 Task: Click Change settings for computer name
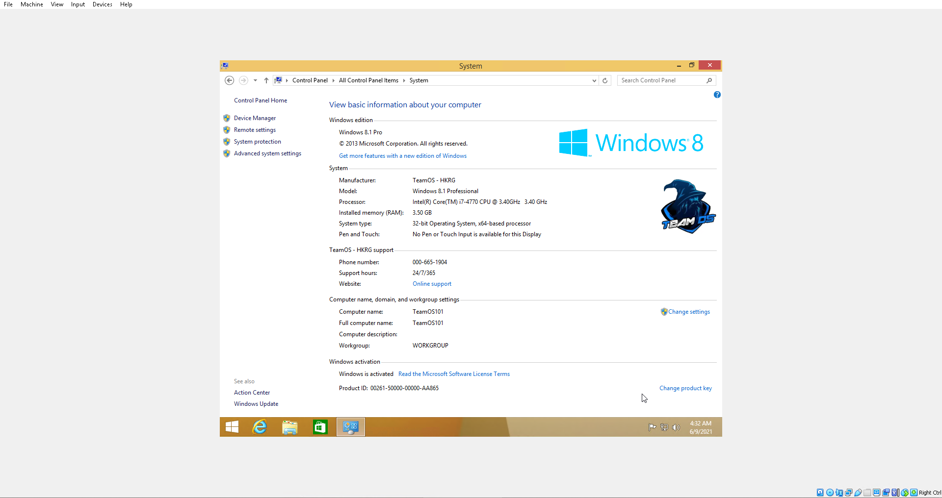coord(689,312)
